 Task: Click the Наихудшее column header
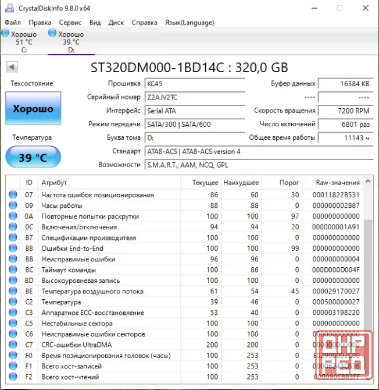[x=241, y=182]
